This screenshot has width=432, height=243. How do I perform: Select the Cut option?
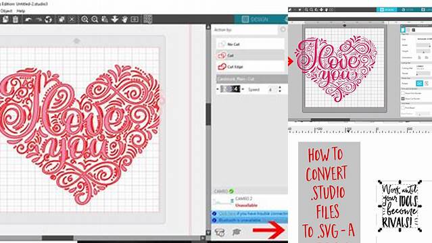250,55
